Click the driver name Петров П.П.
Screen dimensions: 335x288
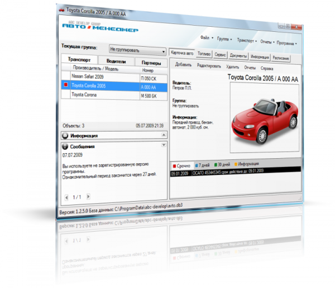tap(182, 88)
